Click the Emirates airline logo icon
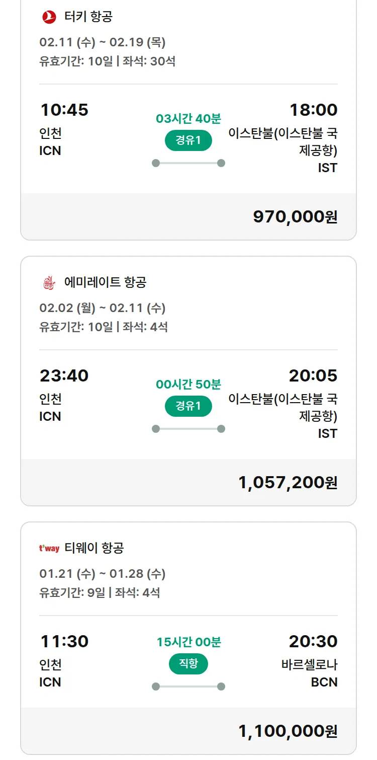Viewport: 377px width, 760px height. click(x=49, y=282)
